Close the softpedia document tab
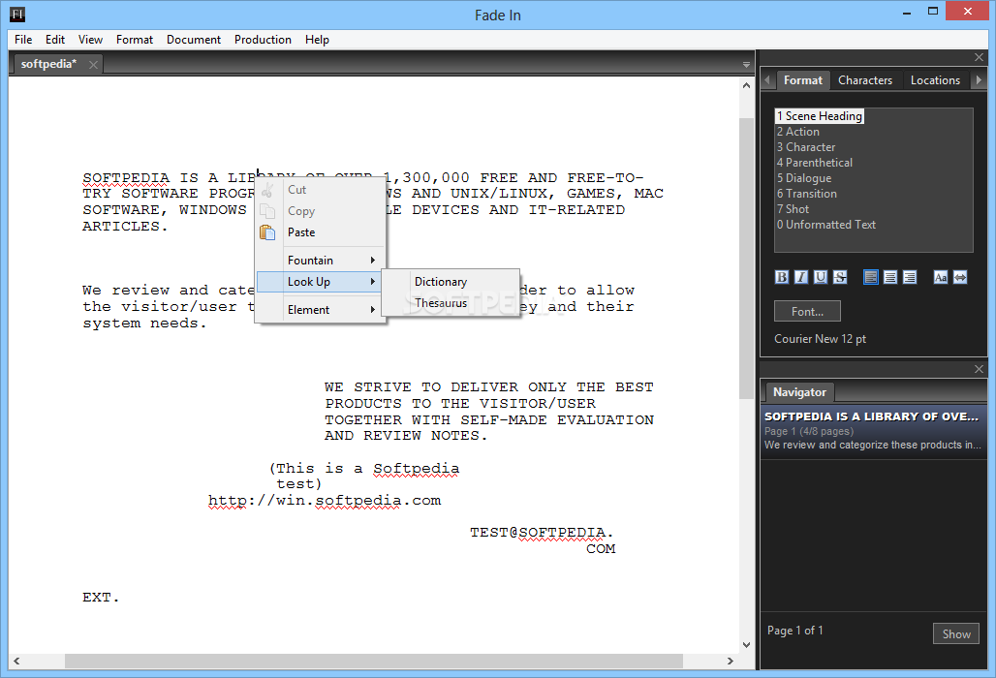Screen dimensions: 996x678 click(x=93, y=64)
